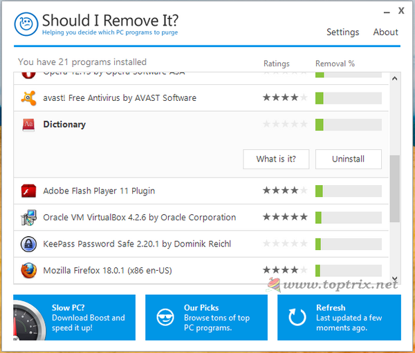Open the Settings menu
This screenshot has height=353, width=415.
[x=343, y=32]
